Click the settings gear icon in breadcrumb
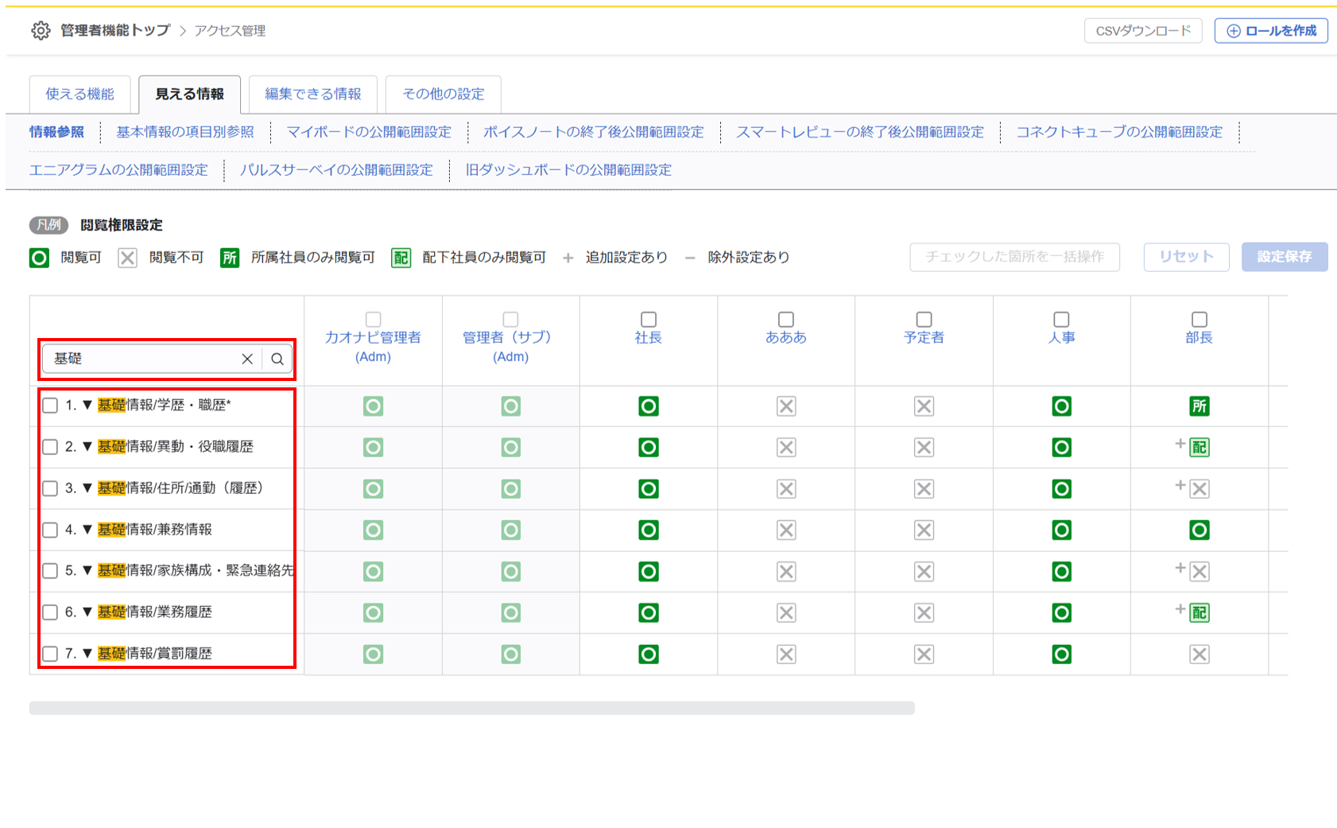The image size is (1337, 828). 41,30
